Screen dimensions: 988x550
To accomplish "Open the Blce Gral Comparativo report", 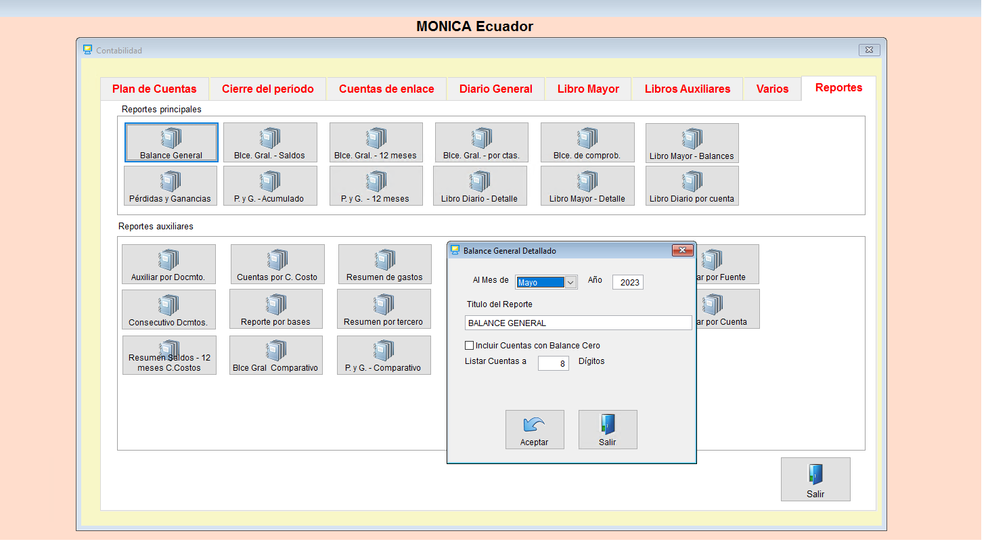I will point(276,355).
